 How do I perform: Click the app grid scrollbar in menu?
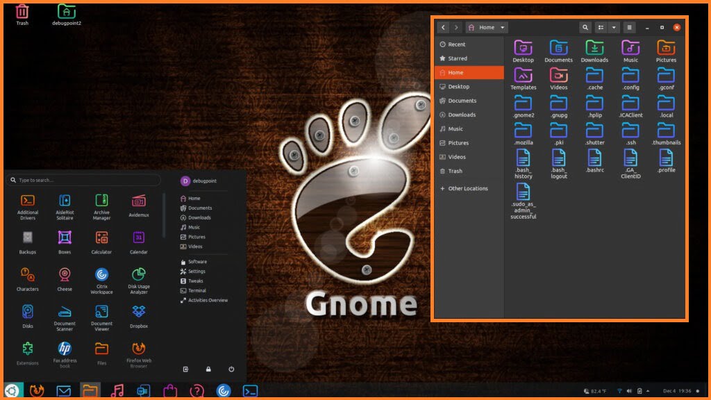164,215
